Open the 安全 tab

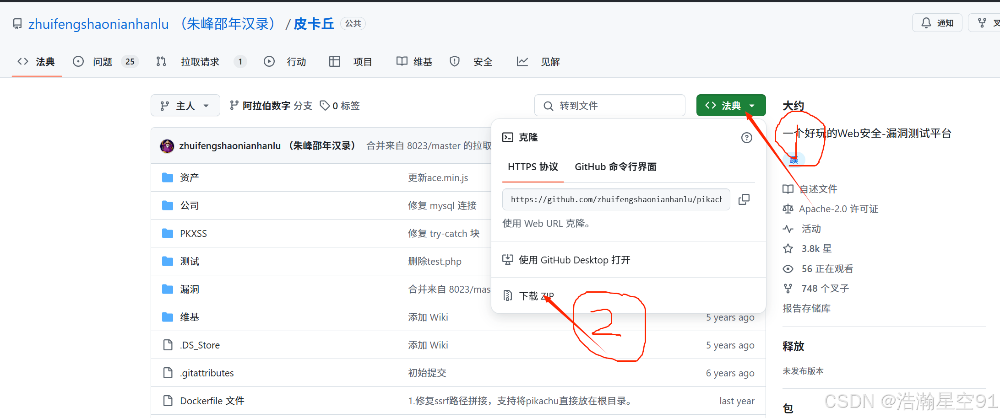click(x=472, y=62)
